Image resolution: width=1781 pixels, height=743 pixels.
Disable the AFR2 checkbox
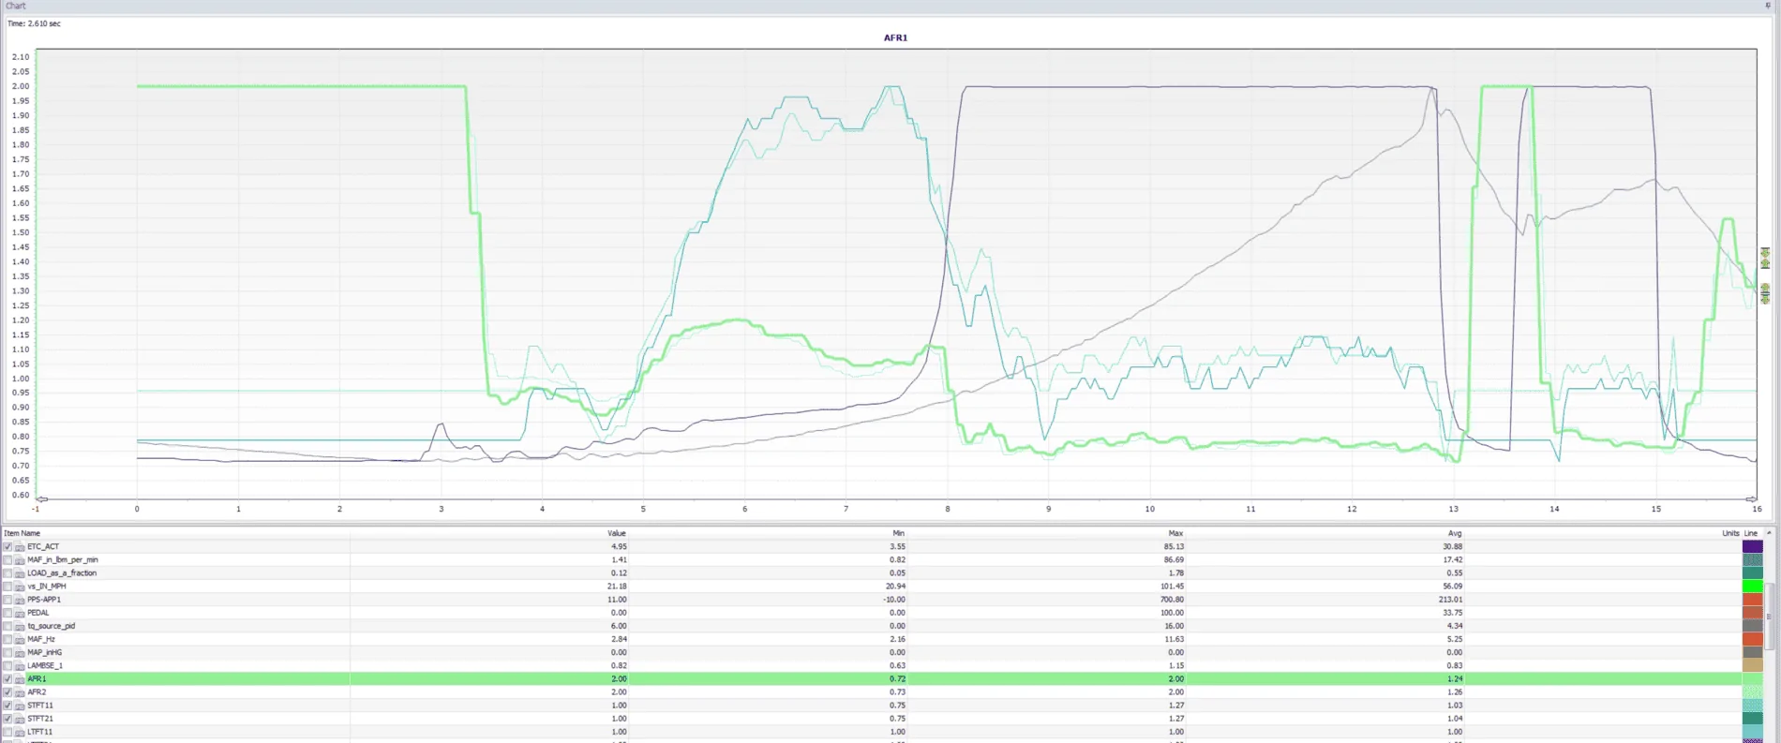pos(7,691)
